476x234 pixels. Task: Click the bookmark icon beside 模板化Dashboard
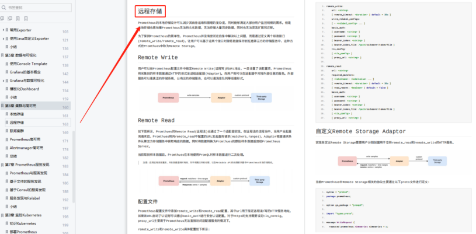(7, 89)
